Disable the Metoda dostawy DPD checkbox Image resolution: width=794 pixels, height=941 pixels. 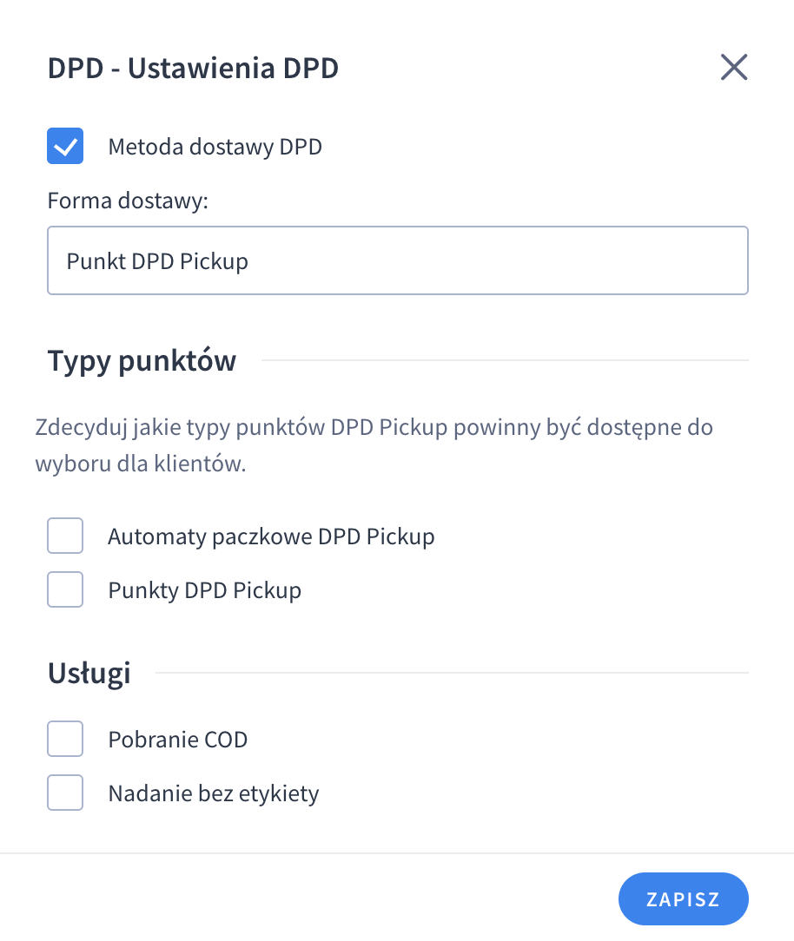coord(65,146)
